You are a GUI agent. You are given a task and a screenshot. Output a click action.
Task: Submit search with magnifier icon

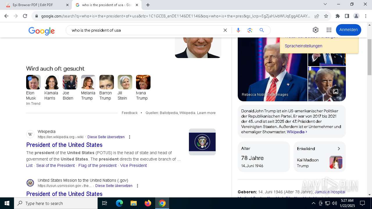click(262, 30)
